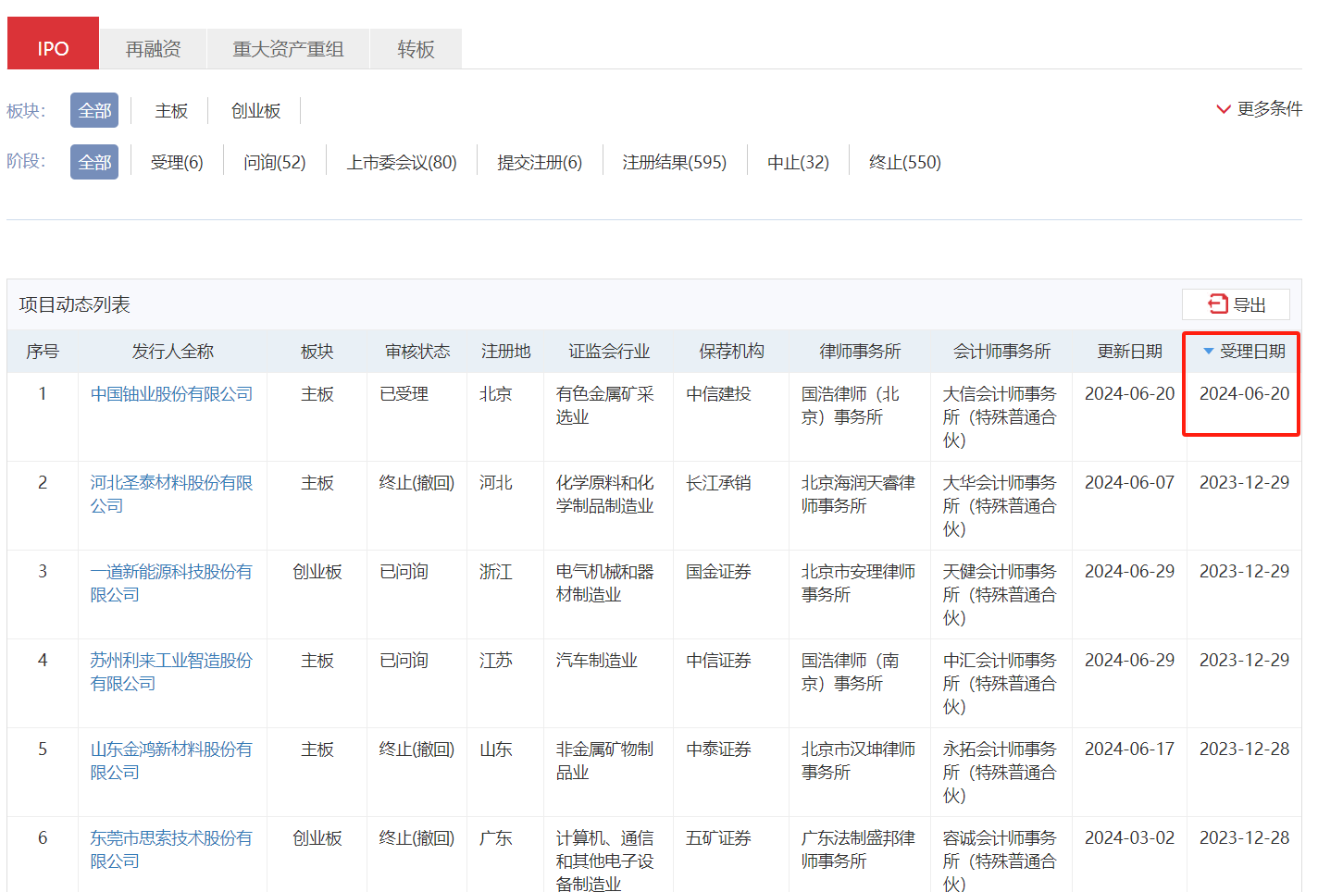
Task: Click the sort arrow on 受理日期 header
Action: (x=1208, y=352)
